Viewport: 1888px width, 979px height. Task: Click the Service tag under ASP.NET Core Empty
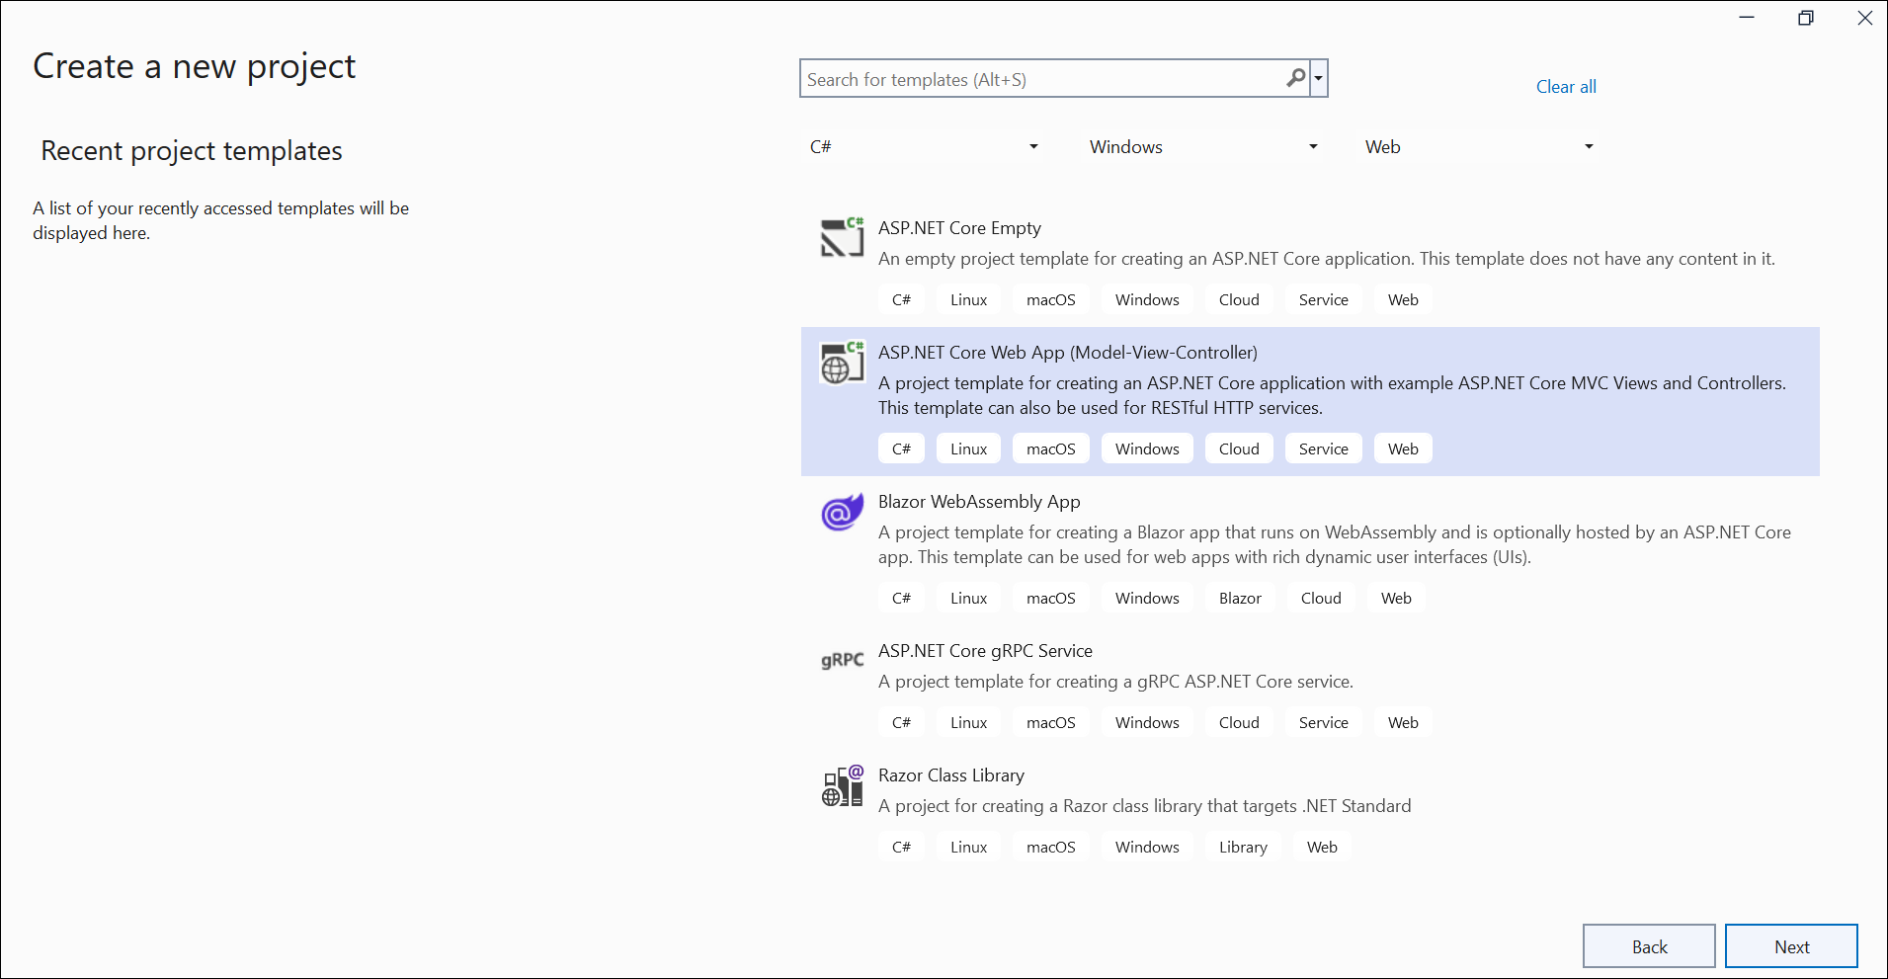[1323, 299]
